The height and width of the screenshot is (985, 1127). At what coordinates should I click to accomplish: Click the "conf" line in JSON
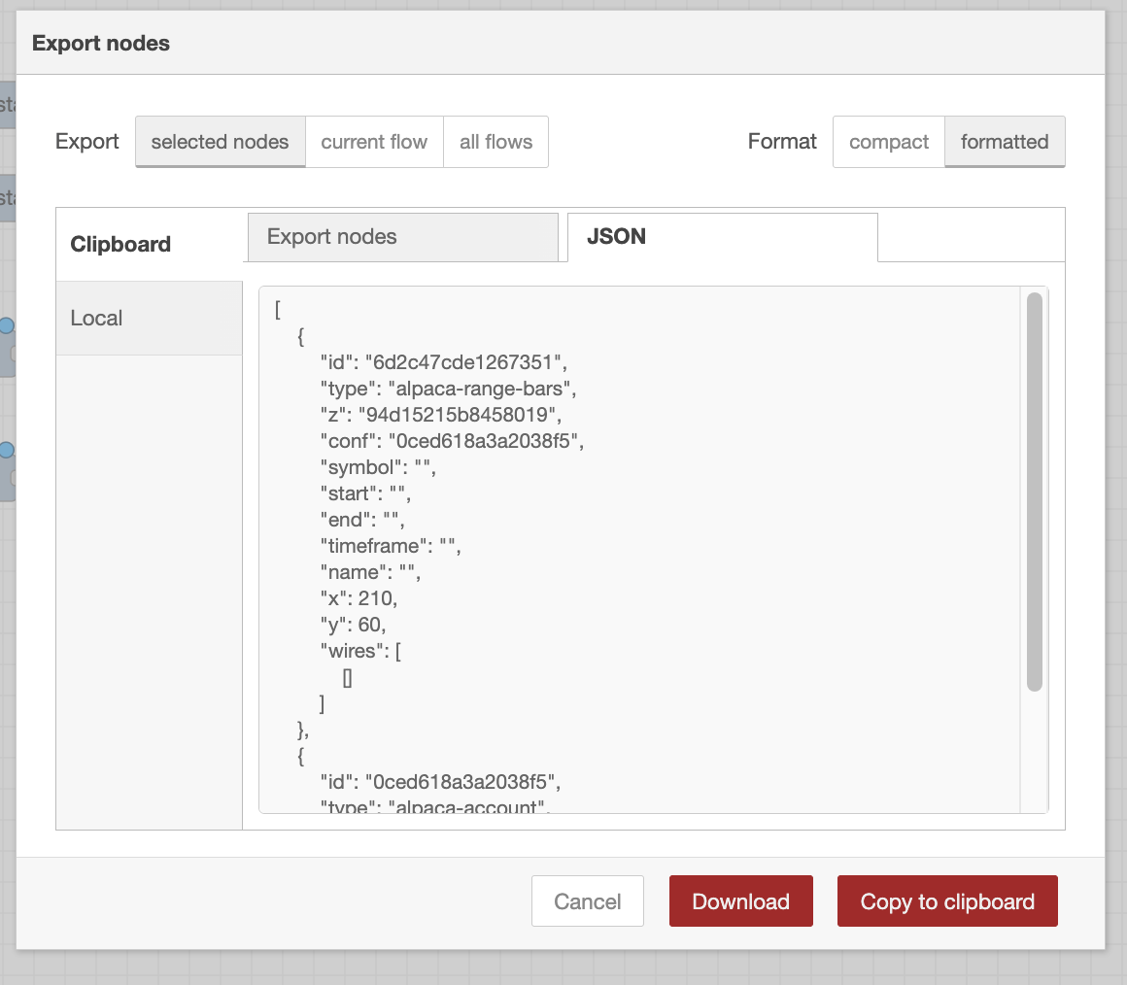click(x=451, y=441)
